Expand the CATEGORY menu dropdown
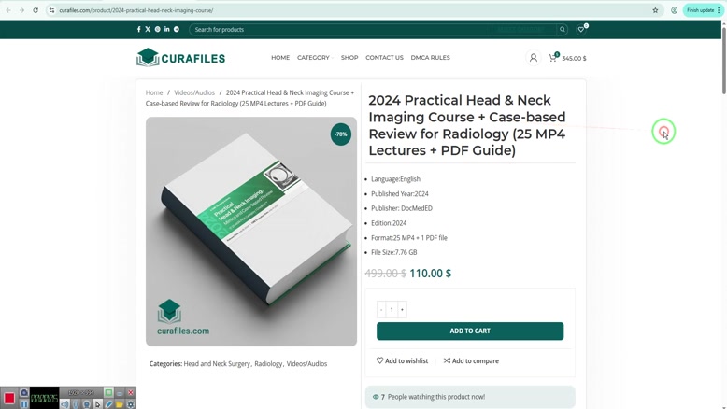This screenshot has height=409, width=727. click(x=315, y=58)
